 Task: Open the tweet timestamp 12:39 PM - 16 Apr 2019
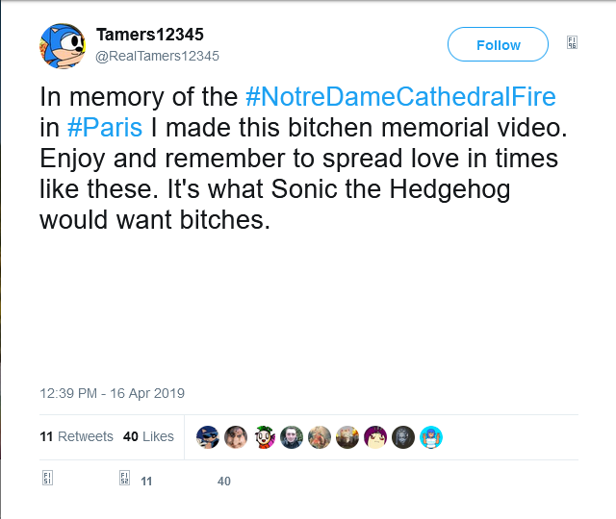(x=112, y=393)
